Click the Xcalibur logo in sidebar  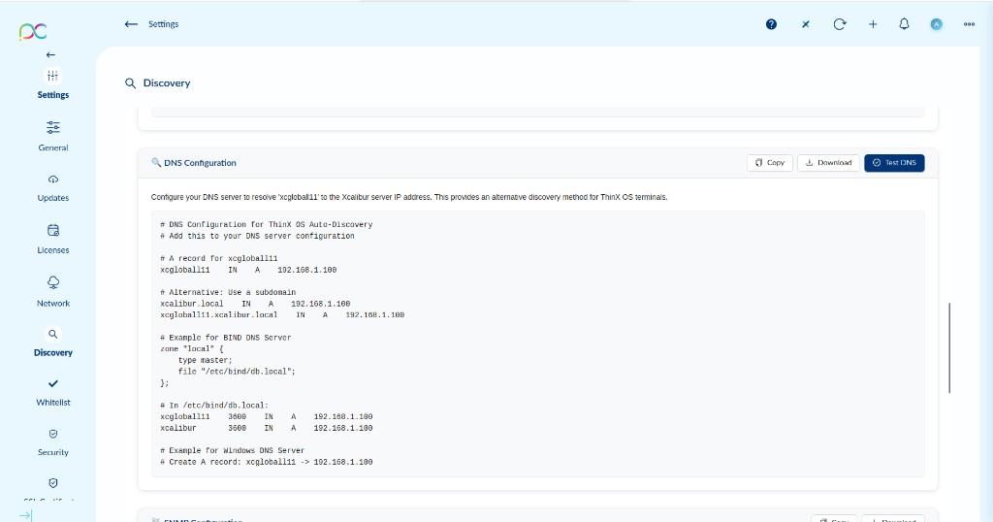33,31
